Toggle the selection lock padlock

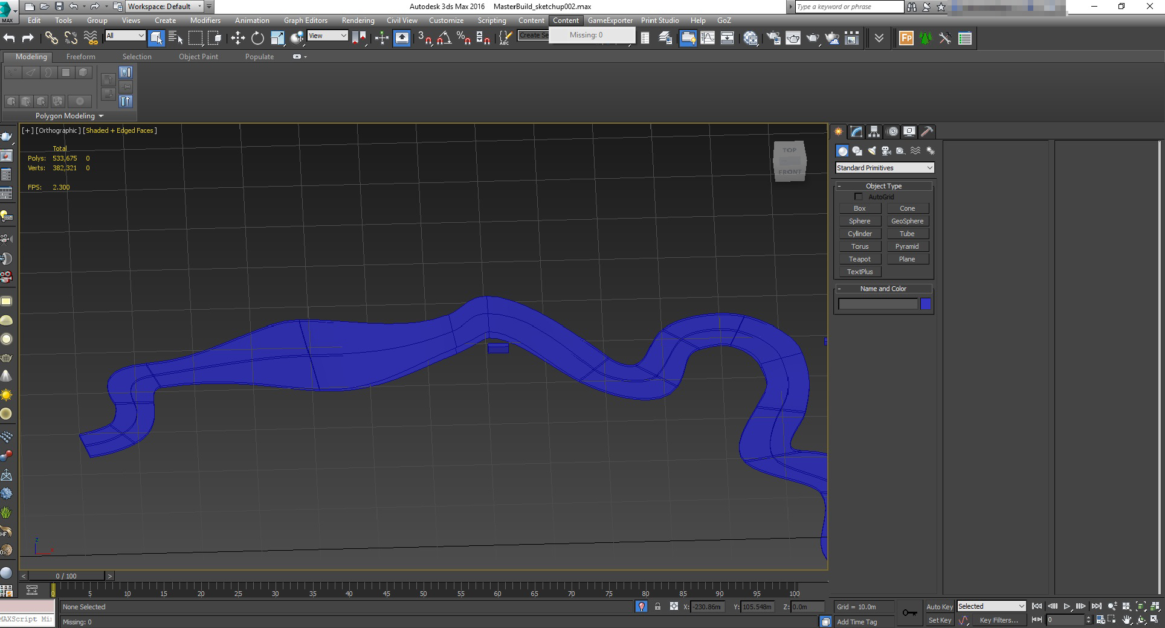pos(657,607)
